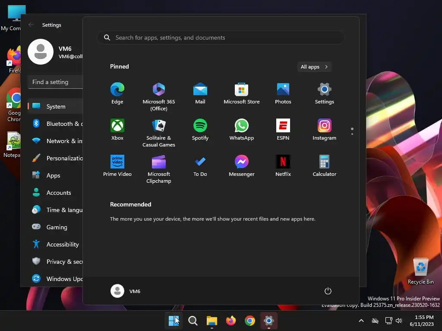
Task: Select the Recycle Bin desktop icon
Action: (420, 272)
